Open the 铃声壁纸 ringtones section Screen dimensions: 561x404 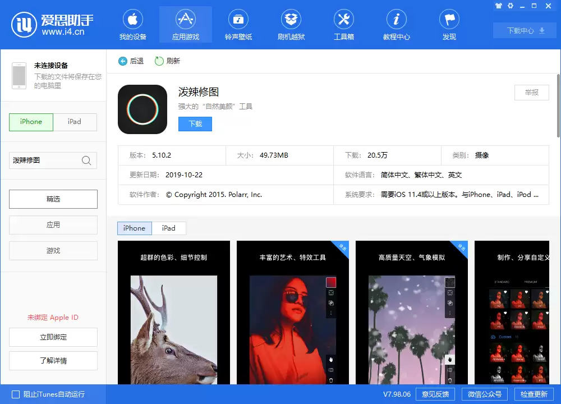pyautogui.click(x=238, y=25)
